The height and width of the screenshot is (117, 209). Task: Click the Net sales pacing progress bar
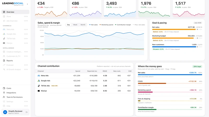pos(177,29)
